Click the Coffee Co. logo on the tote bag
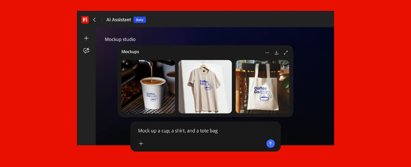The width and height of the screenshot is (411, 167). click(x=264, y=93)
